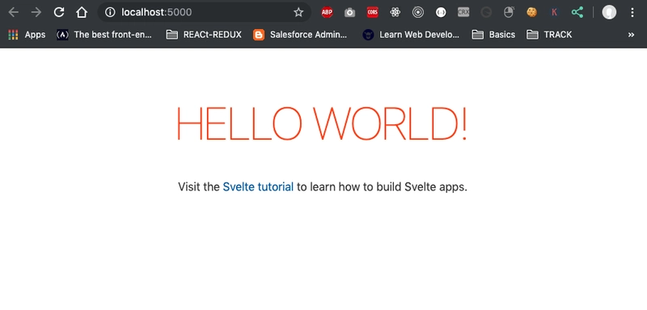Open the green share extension
647x310 pixels.
(577, 12)
